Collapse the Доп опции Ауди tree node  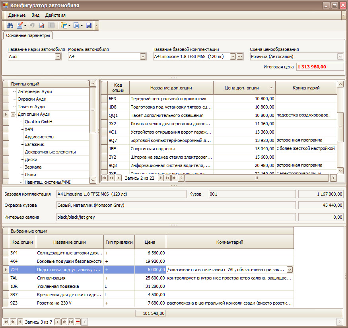point(13,114)
